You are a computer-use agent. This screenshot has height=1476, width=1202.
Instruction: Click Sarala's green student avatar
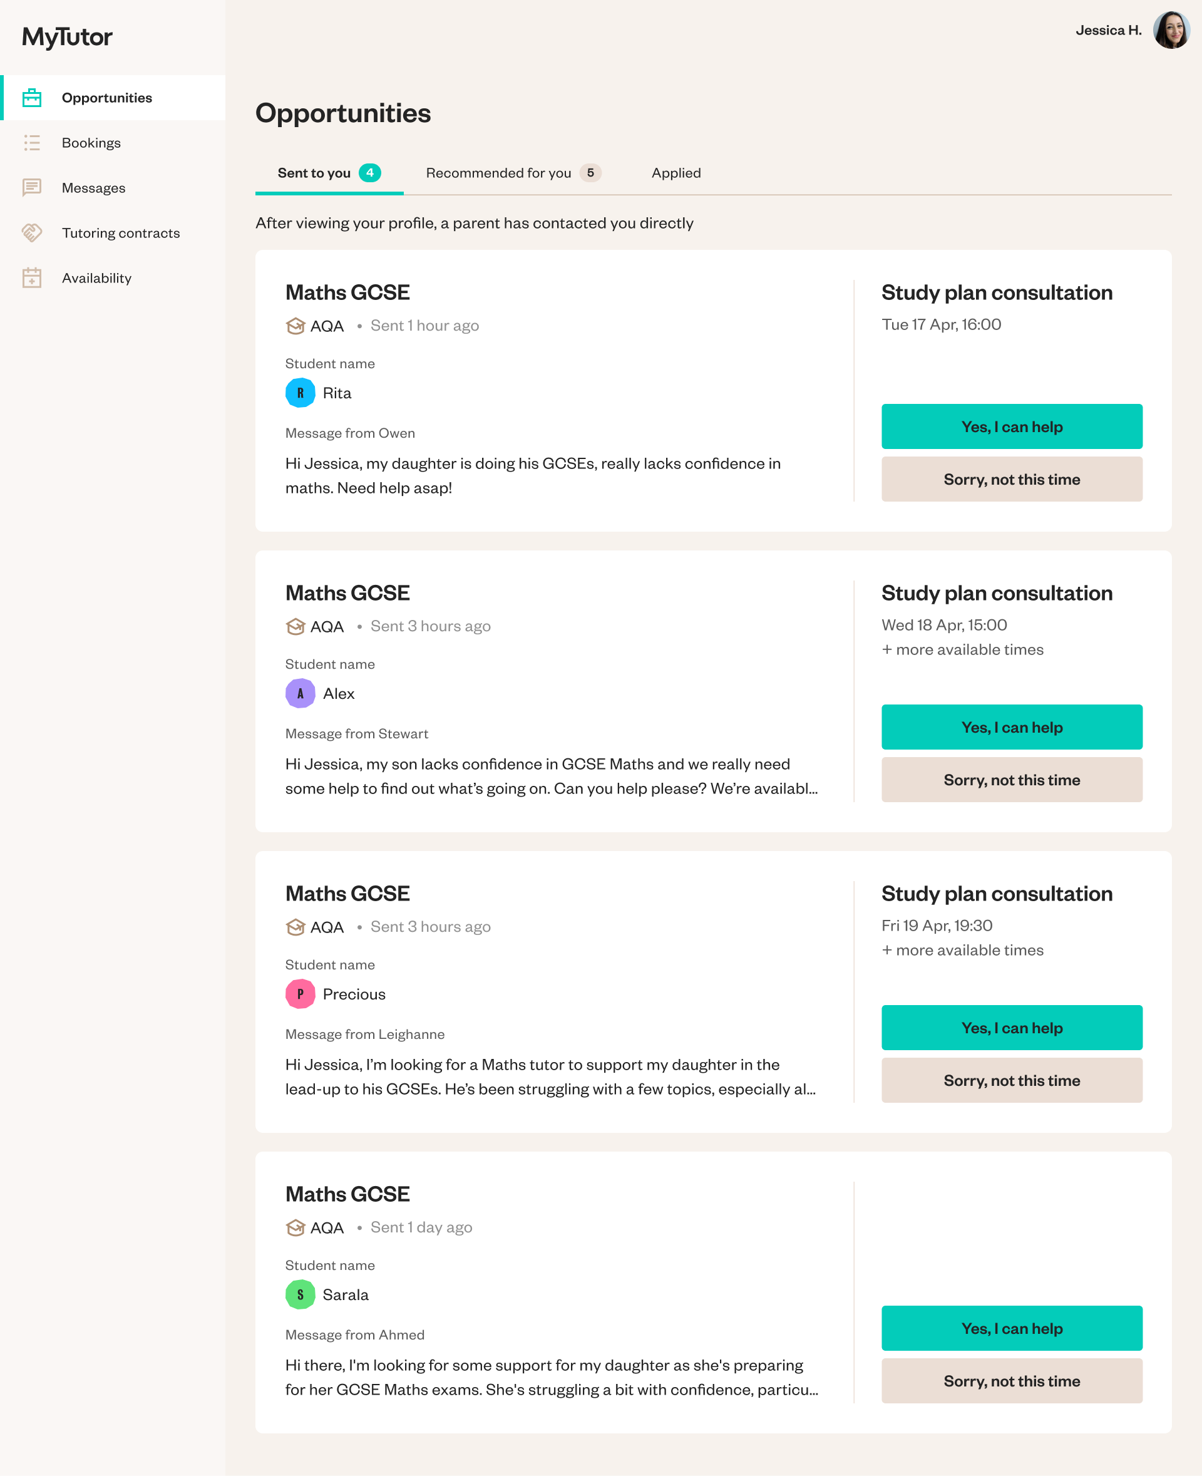(300, 1294)
